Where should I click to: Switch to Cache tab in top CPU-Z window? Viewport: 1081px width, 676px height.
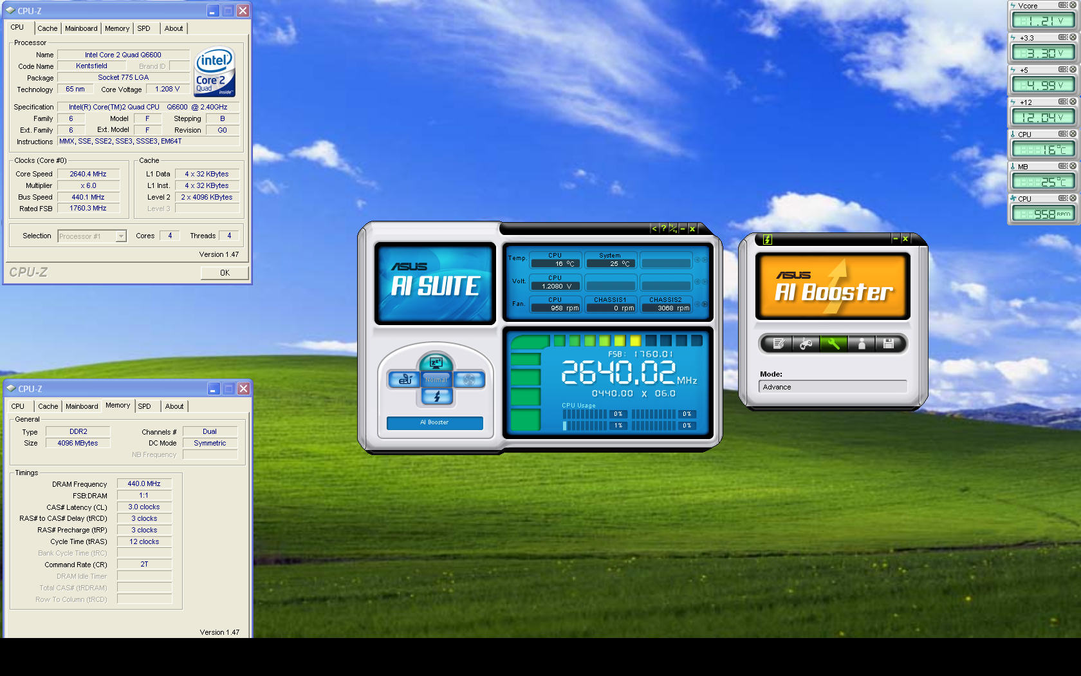coord(47,28)
